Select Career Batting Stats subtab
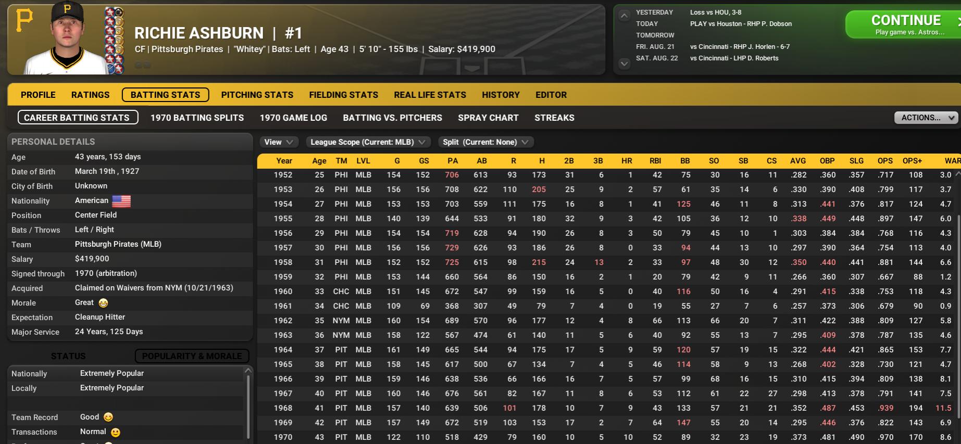The image size is (961, 444). point(78,118)
